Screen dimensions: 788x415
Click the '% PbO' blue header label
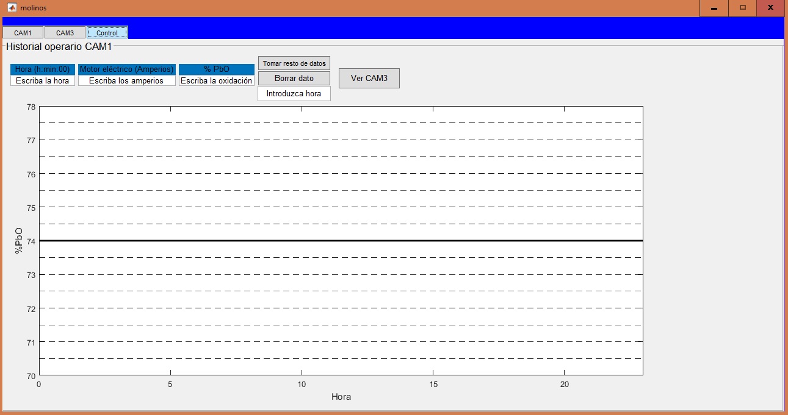point(217,69)
